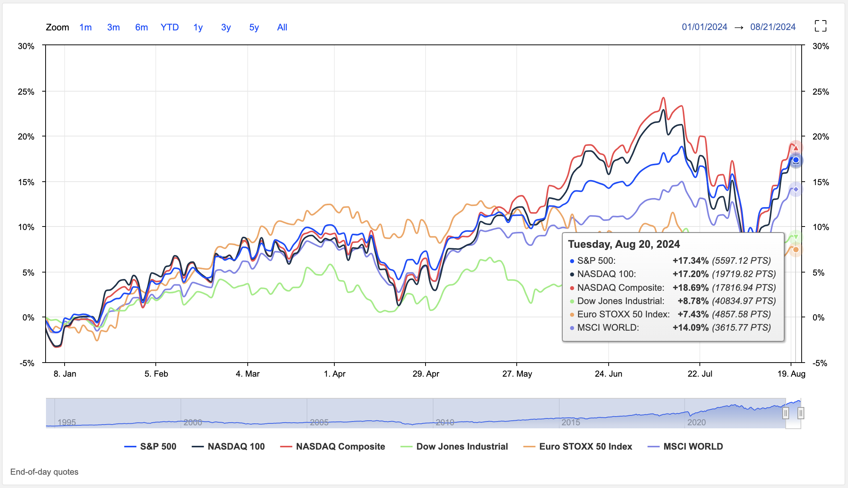Set zoom range to 5y
Screen dimensions: 848x488
point(254,27)
